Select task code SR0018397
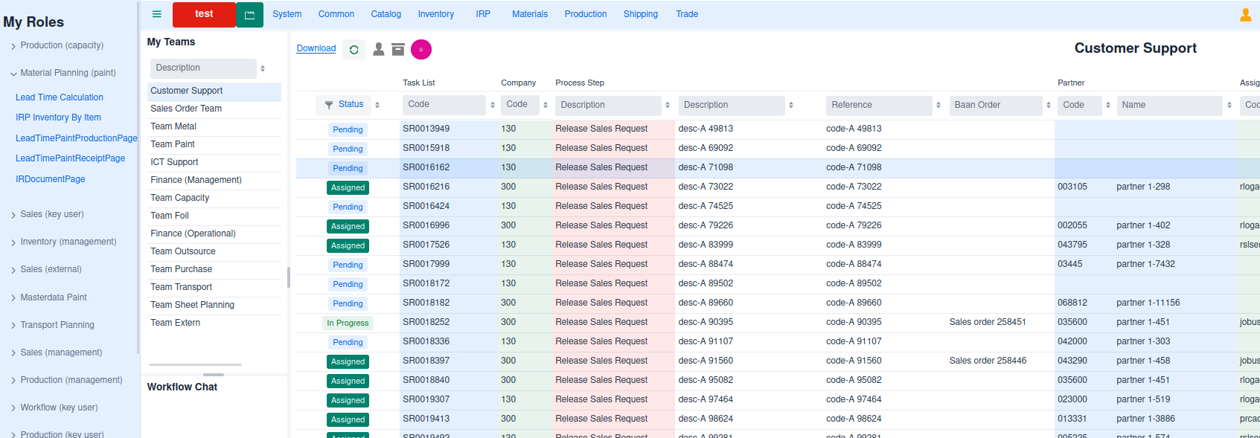The image size is (1260, 438). 426,361
